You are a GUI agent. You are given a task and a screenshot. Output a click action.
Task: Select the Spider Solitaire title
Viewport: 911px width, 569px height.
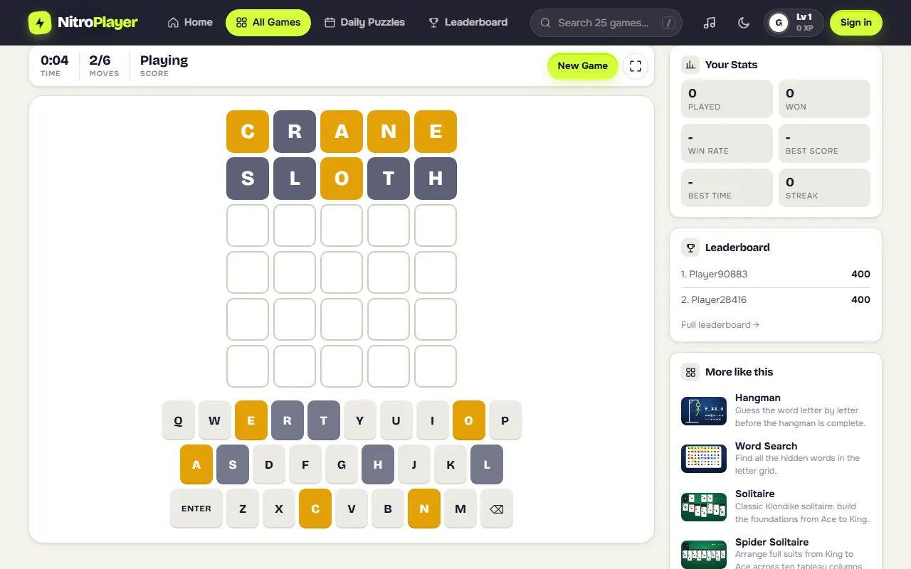pyautogui.click(x=772, y=542)
